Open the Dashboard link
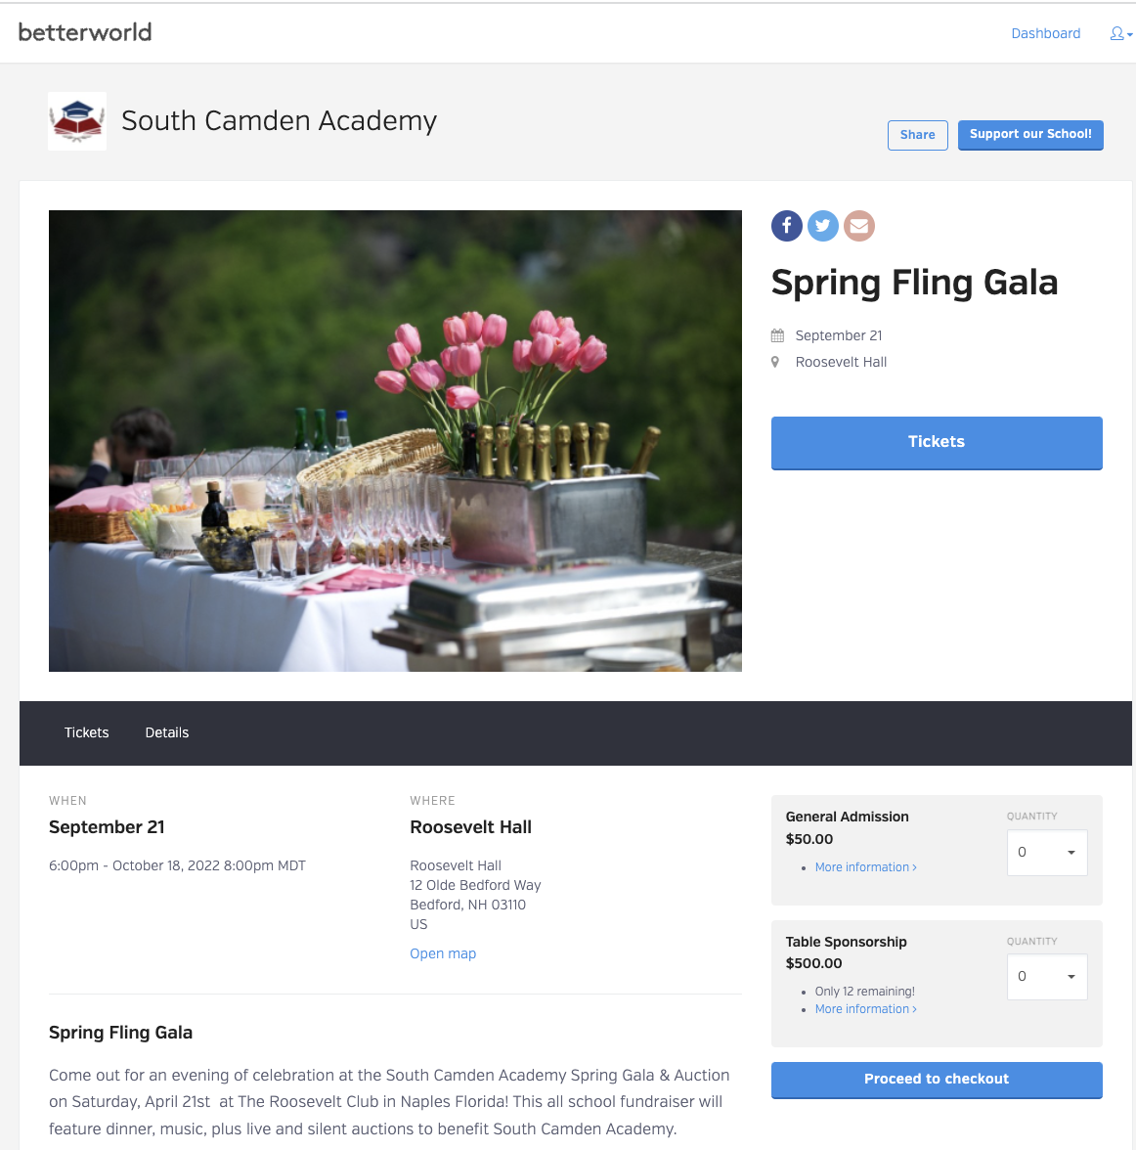The height and width of the screenshot is (1150, 1136). pyautogui.click(x=1045, y=33)
